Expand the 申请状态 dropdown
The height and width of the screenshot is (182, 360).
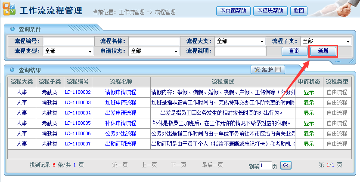coord(154,51)
